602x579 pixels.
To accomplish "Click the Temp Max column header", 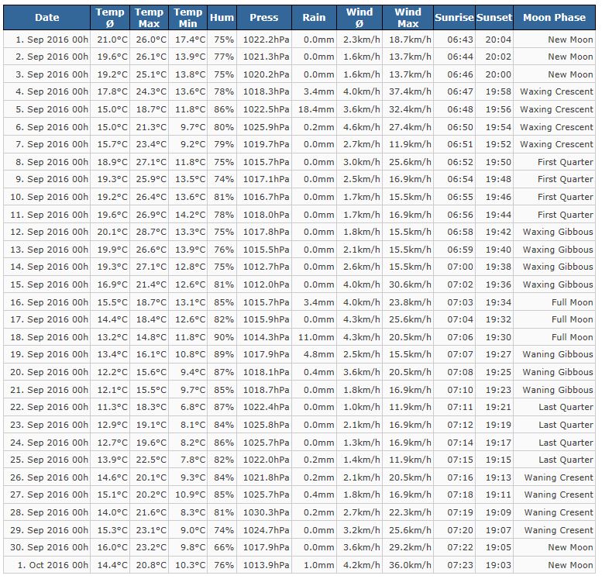I will 149,18.
